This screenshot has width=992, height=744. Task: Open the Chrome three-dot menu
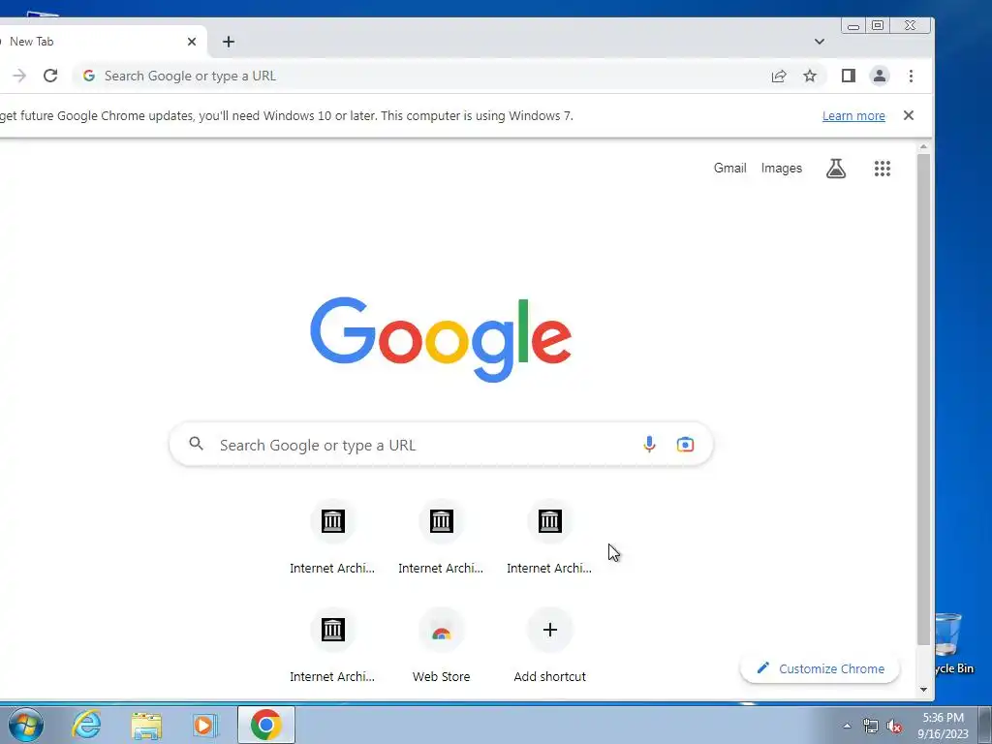tap(911, 76)
